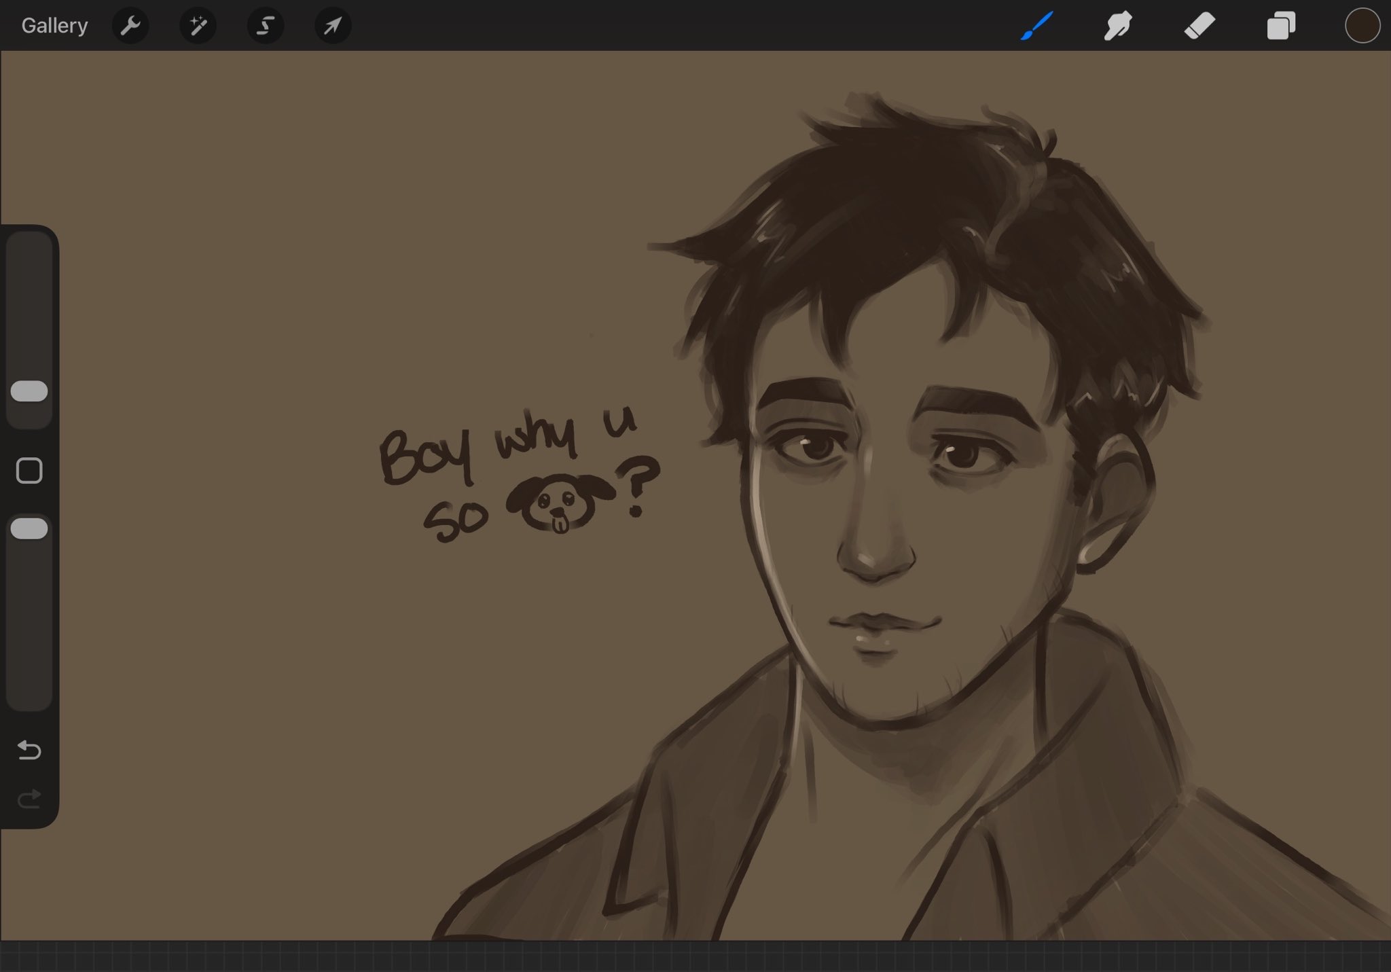Open the Adjustments magic wand menu
This screenshot has width=1391, height=972.
(x=198, y=26)
